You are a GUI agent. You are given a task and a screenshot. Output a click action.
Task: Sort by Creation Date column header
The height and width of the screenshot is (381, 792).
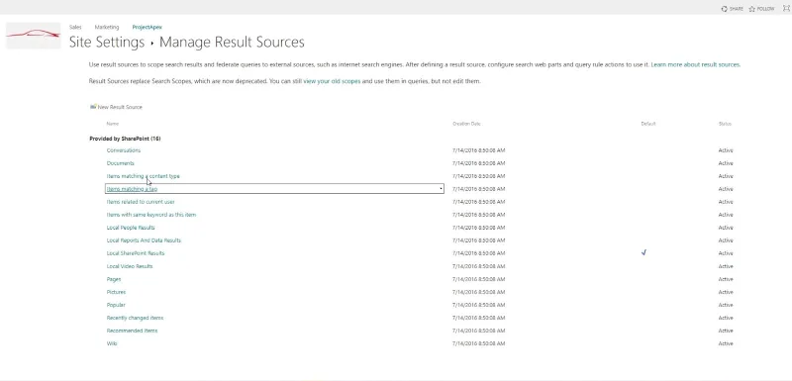pos(466,124)
